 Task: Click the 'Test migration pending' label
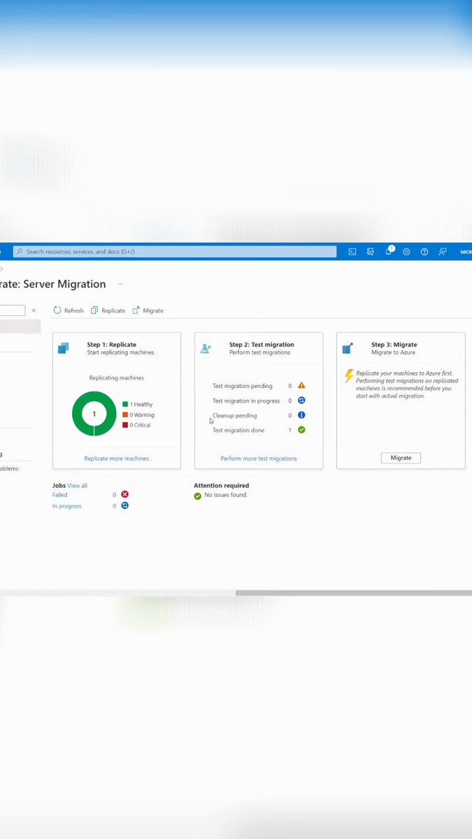[243, 386]
